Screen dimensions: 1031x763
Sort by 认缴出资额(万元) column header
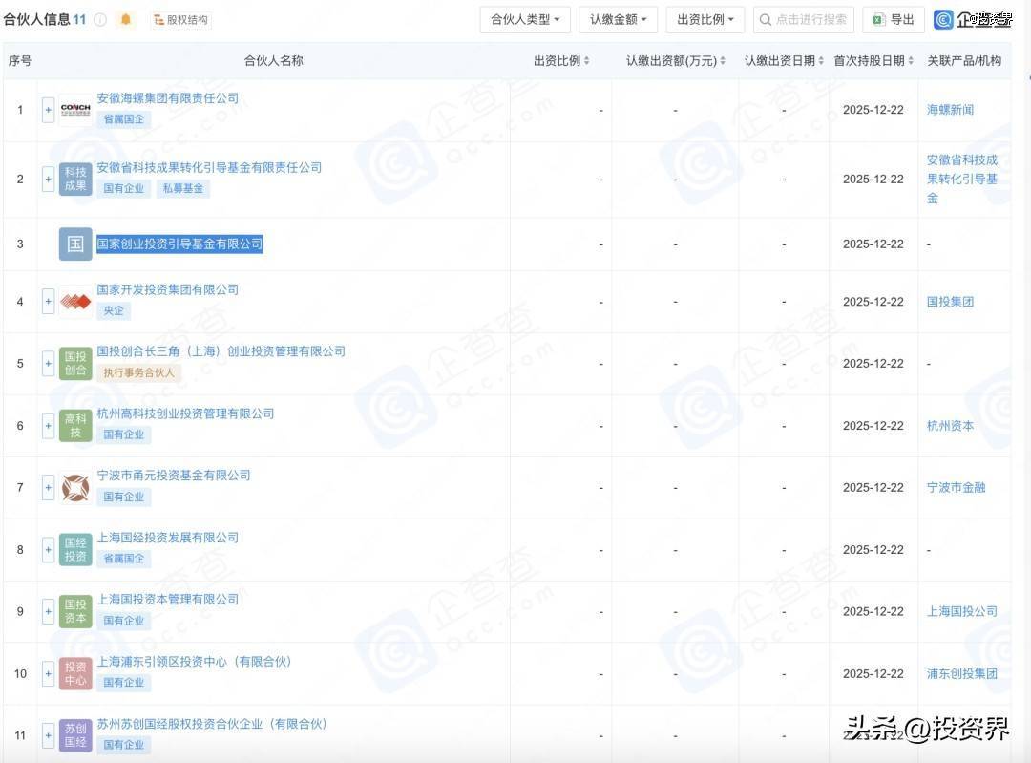click(675, 61)
